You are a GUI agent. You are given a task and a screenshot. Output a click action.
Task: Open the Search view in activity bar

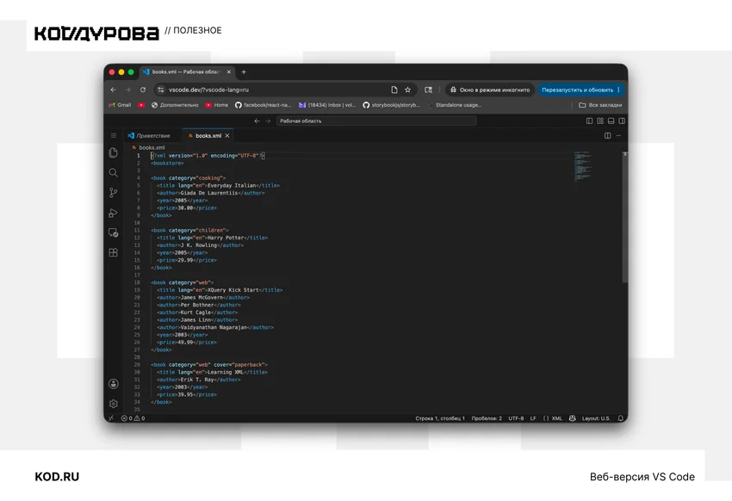(113, 173)
